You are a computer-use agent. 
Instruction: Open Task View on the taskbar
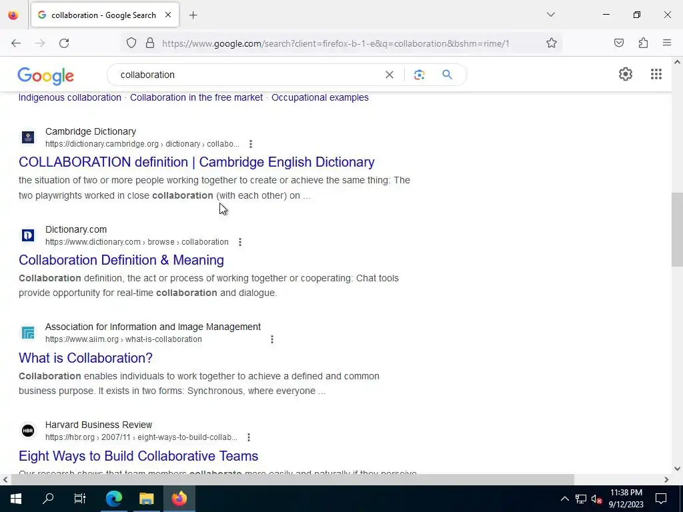tap(80, 499)
